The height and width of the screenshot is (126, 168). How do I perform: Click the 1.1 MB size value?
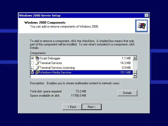pyautogui.click(x=126, y=58)
